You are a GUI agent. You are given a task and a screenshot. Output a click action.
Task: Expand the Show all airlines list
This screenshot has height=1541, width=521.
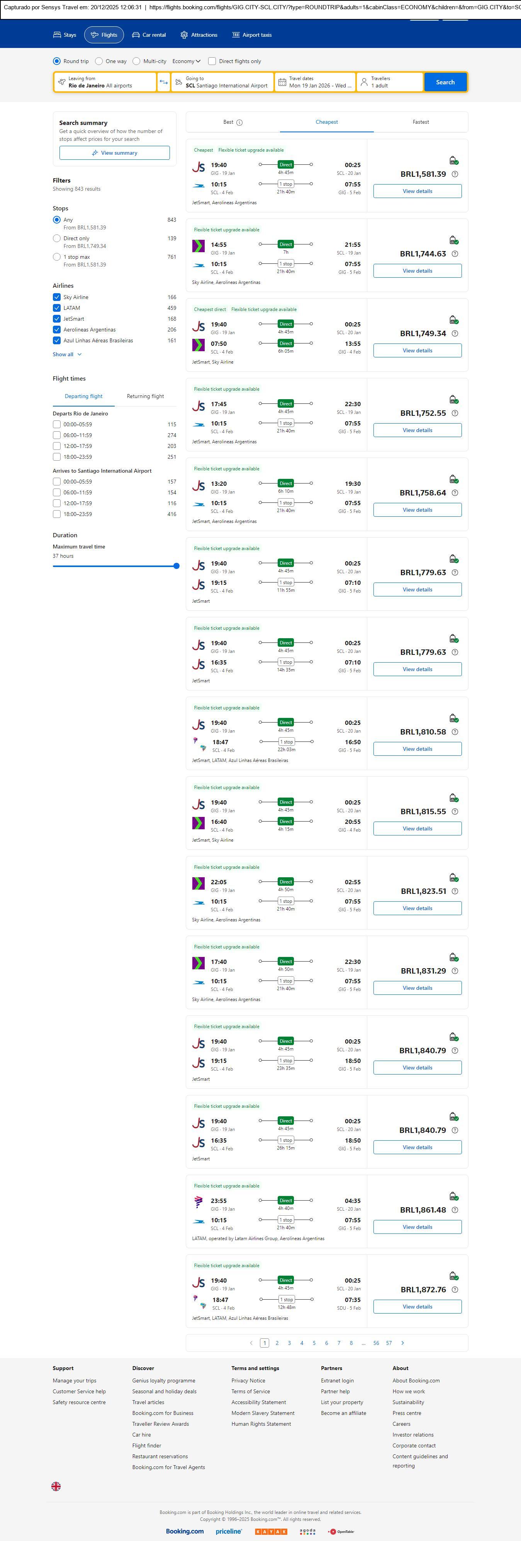[x=67, y=354]
